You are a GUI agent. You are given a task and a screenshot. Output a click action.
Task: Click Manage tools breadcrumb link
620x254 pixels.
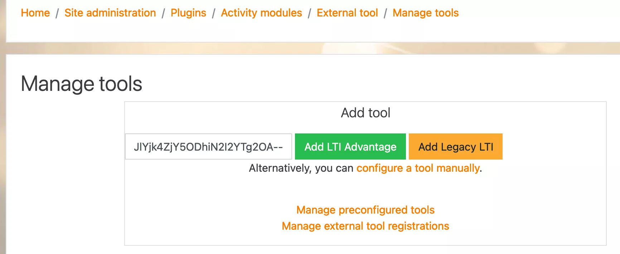pos(426,13)
